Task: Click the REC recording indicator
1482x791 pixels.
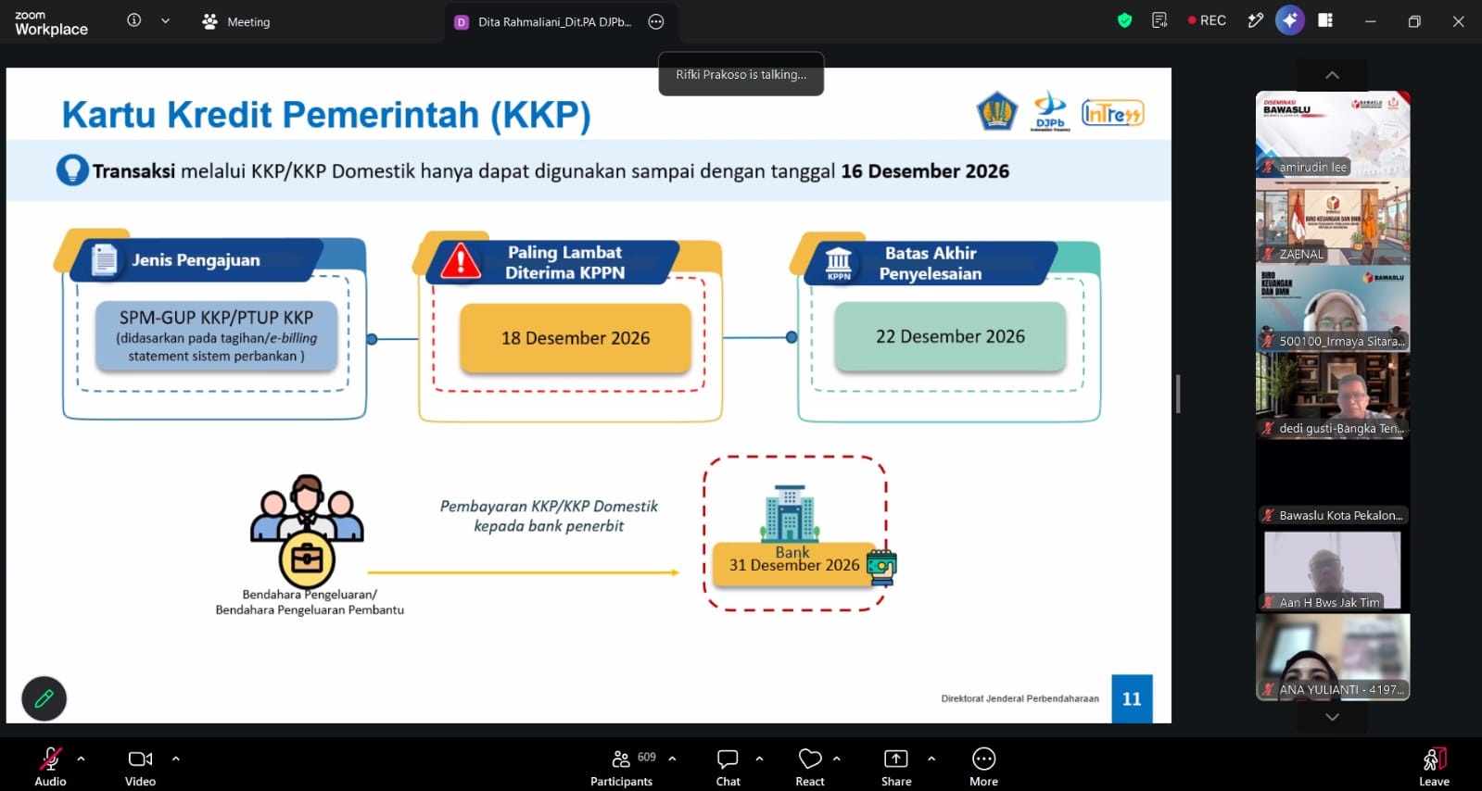Action: (1207, 20)
